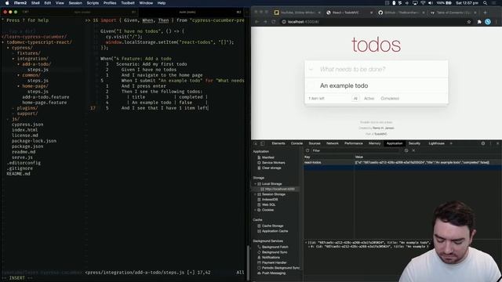Open package.json in file tree
Viewport: 502px width, 282px height.
point(27,146)
